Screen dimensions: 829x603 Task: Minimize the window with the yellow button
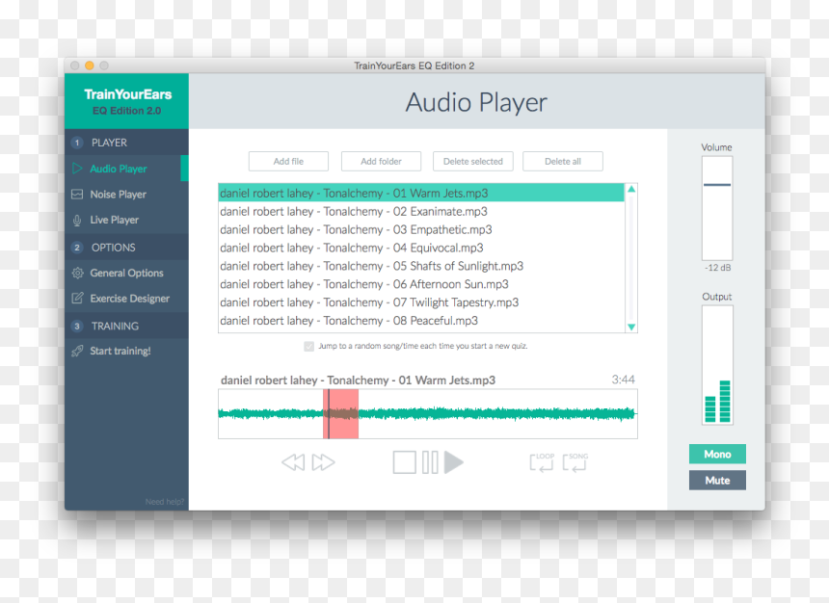pos(90,66)
